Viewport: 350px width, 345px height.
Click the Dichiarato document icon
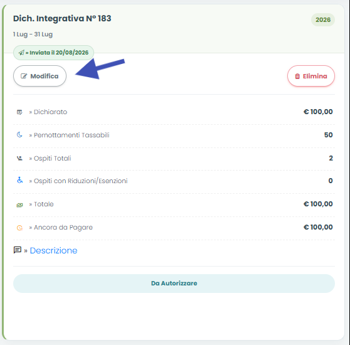point(19,112)
